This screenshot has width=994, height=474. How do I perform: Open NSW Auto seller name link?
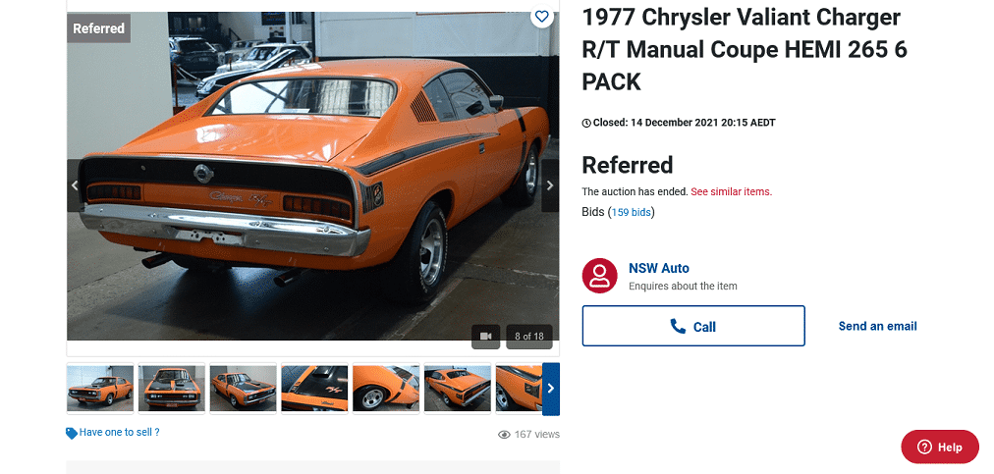click(659, 268)
